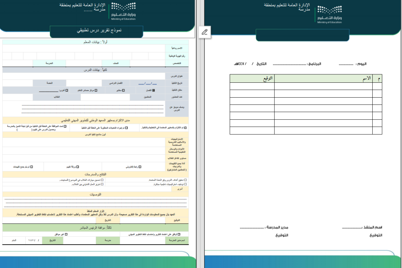This screenshot has height=268, width=402.
Task: Click Ministry of Education logo on left page
Action: (x=124, y=11)
